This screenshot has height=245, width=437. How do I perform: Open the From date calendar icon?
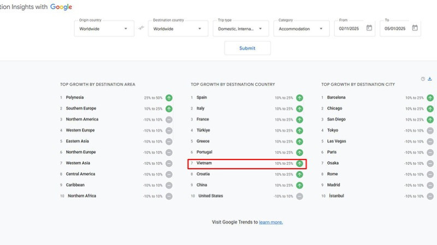pyautogui.click(x=369, y=28)
